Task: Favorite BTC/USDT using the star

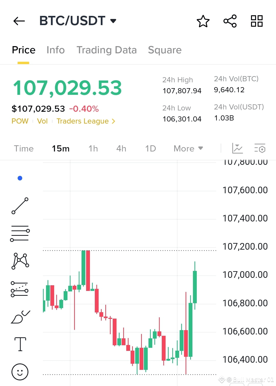Action: click(203, 21)
